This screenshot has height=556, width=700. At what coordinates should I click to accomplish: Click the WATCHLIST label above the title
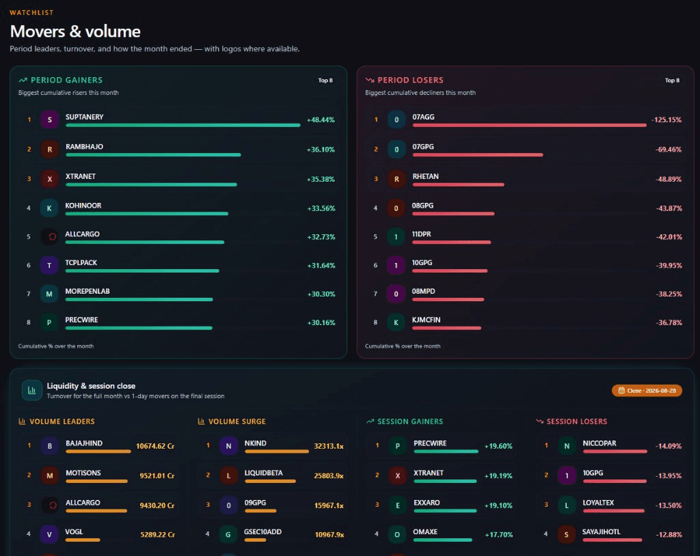click(x=31, y=12)
